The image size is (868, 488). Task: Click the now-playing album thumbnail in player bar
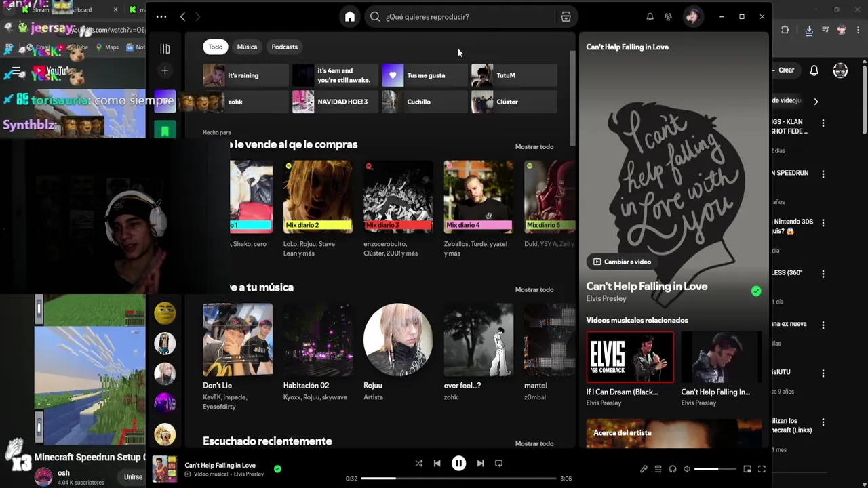pyautogui.click(x=165, y=469)
